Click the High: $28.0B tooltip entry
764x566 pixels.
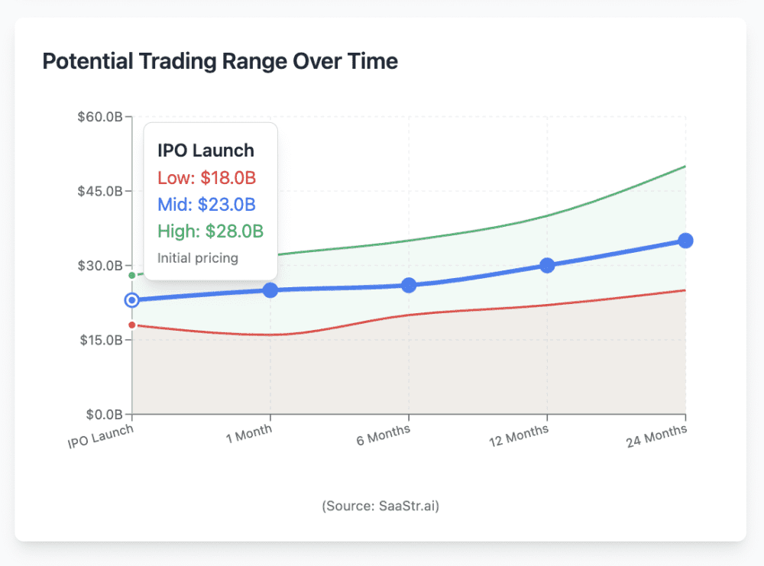tap(211, 231)
